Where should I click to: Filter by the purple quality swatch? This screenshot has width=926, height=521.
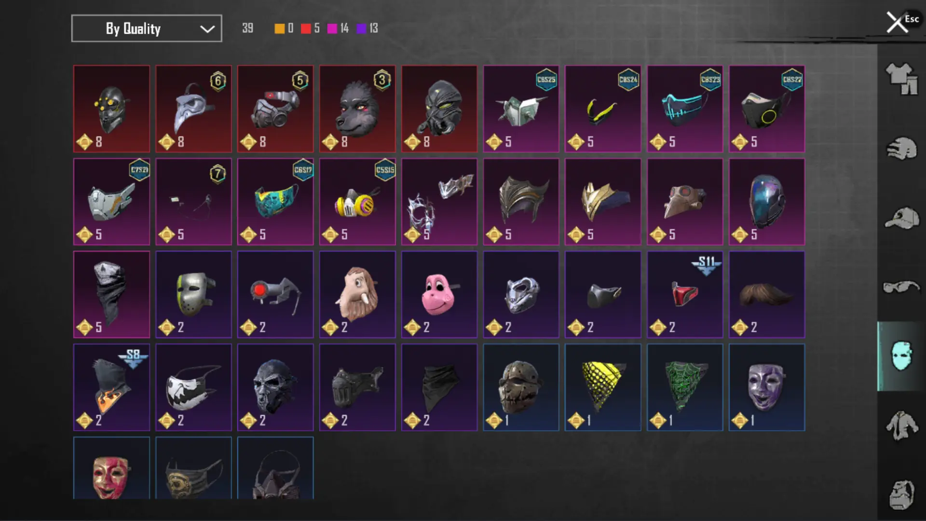(x=361, y=28)
